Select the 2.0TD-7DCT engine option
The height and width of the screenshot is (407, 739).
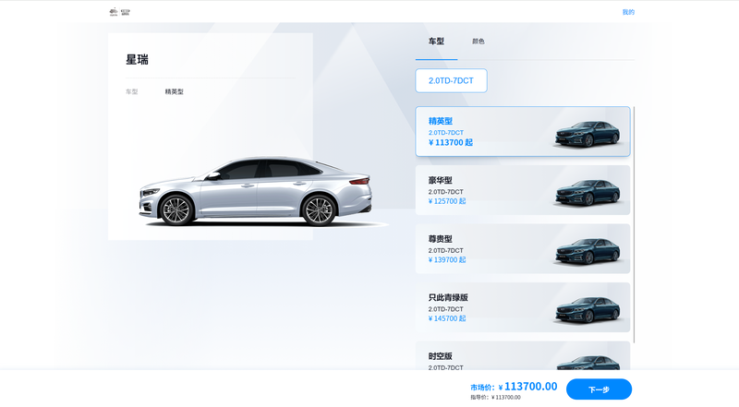tap(451, 80)
